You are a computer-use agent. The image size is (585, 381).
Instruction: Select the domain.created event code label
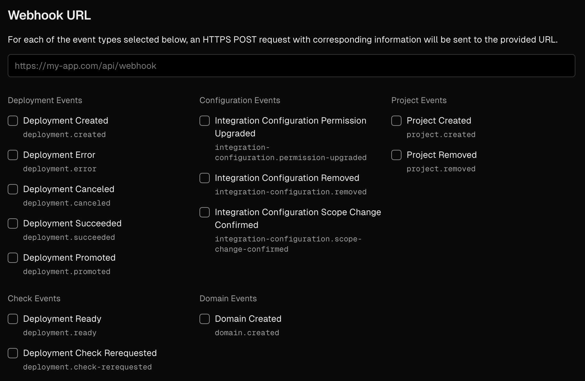click(247, 333)
